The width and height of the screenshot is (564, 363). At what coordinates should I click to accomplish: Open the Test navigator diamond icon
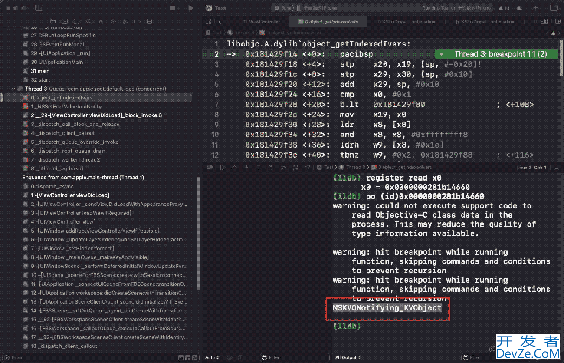(113, 21)
